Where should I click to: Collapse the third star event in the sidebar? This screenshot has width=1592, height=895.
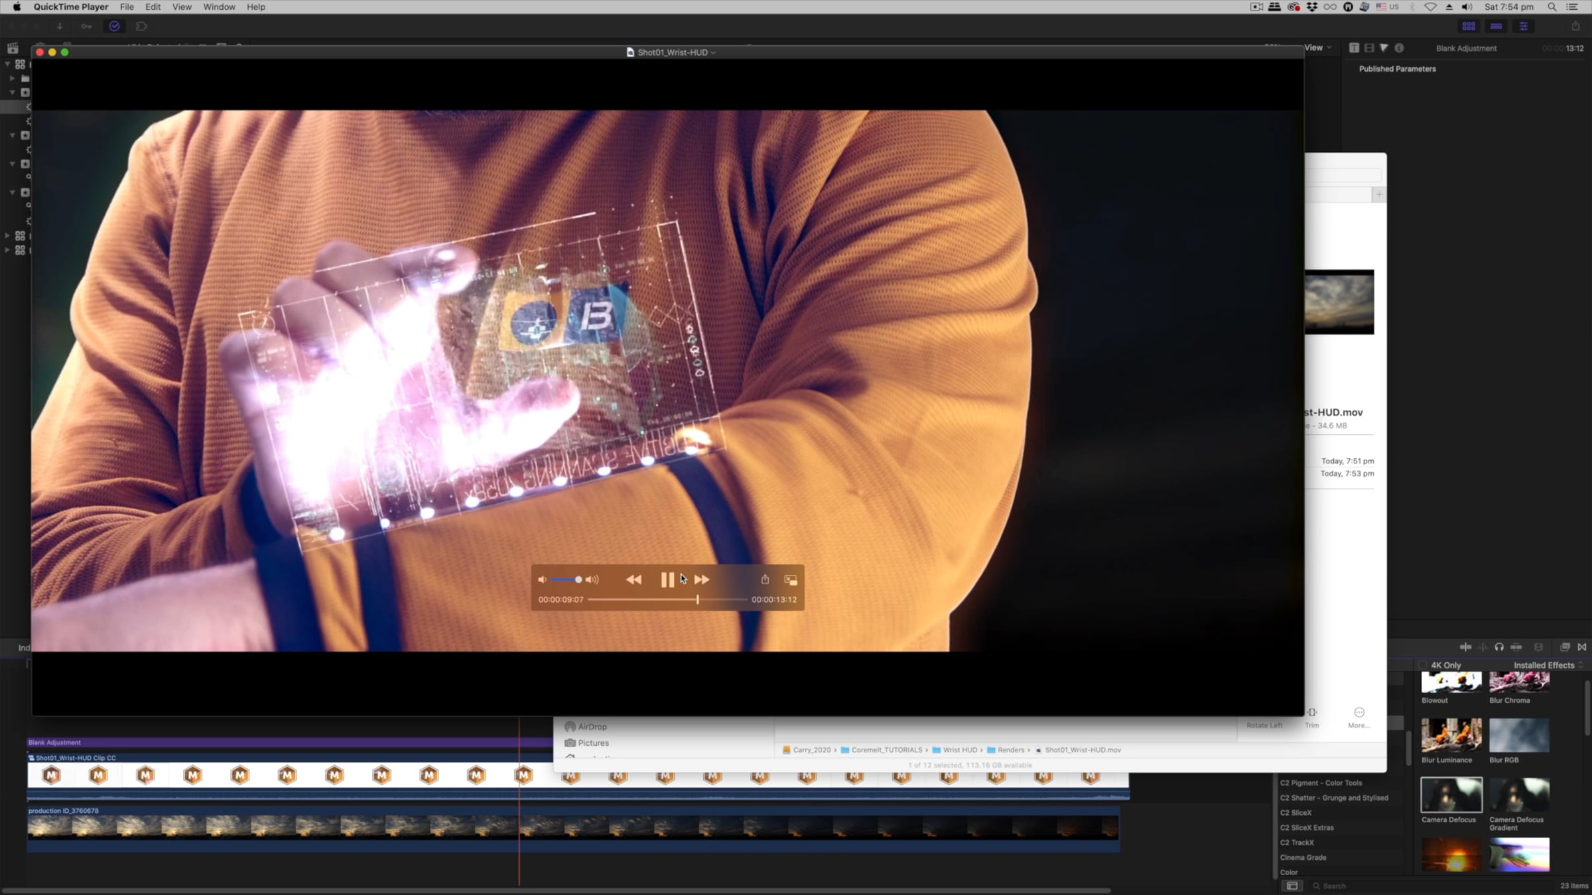[13, 164]
